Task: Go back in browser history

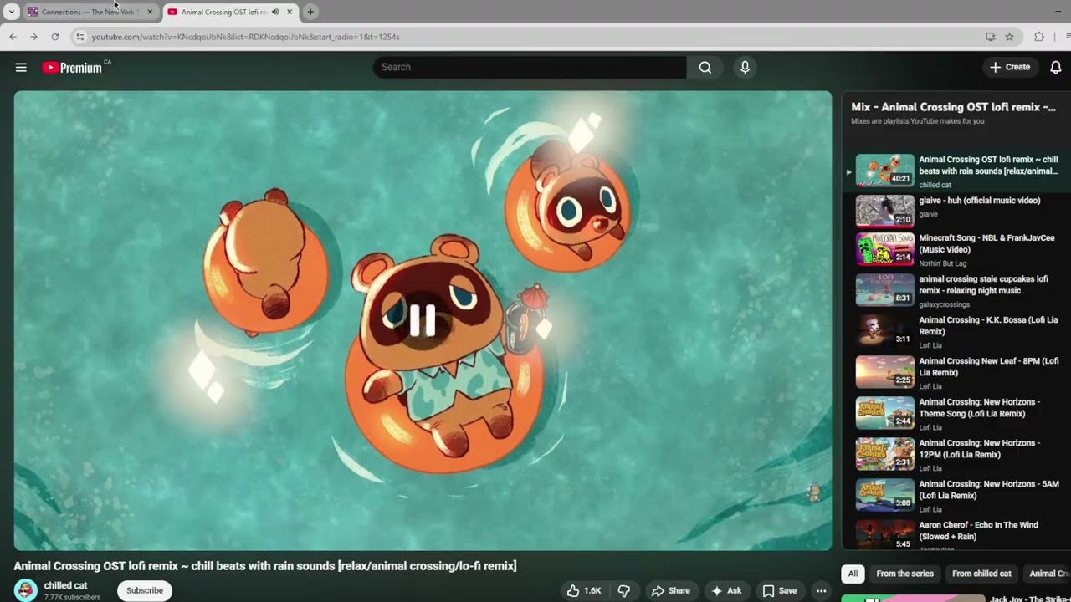Action: click(13, 37)
